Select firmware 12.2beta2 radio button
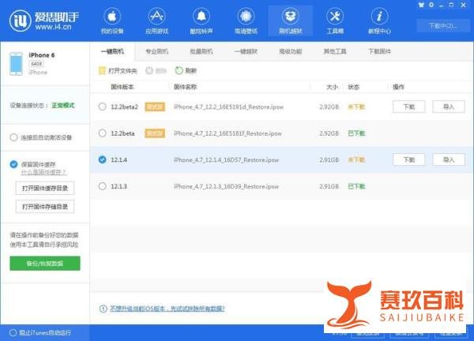The width and height of the screenshot is (474, 341). point(103,107)
